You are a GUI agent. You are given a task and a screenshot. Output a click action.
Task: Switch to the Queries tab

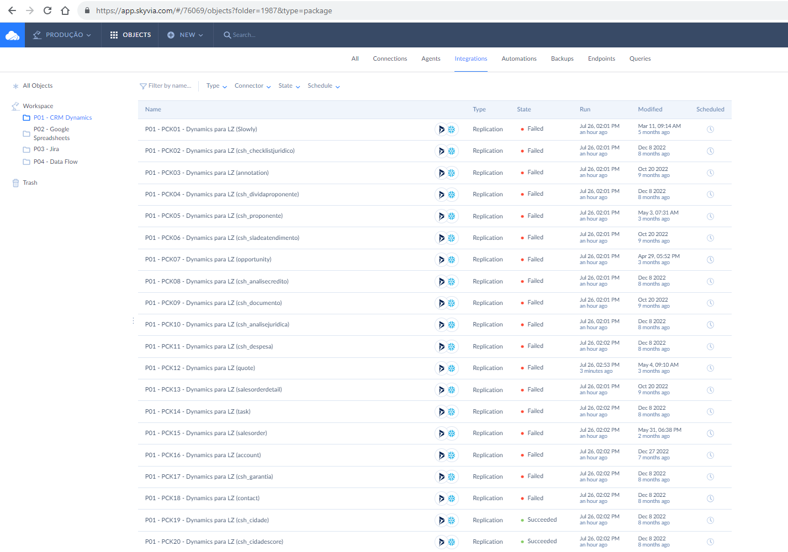pos(640,59)
